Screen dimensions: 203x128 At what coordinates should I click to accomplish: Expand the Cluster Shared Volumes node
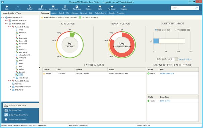[x=11, y=87]
